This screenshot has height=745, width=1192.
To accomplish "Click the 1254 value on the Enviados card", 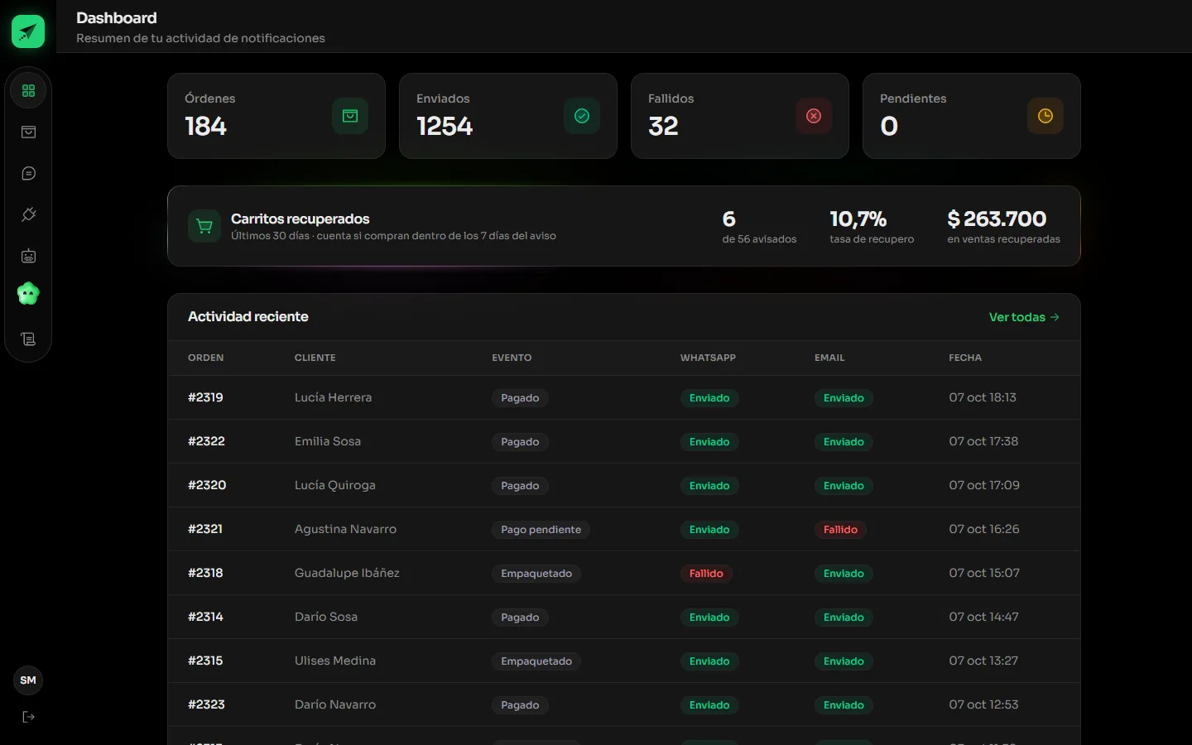I will (x=445, y=126).
